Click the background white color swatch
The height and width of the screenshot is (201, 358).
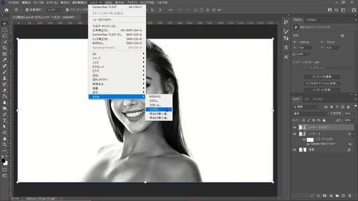coord(6,164)
